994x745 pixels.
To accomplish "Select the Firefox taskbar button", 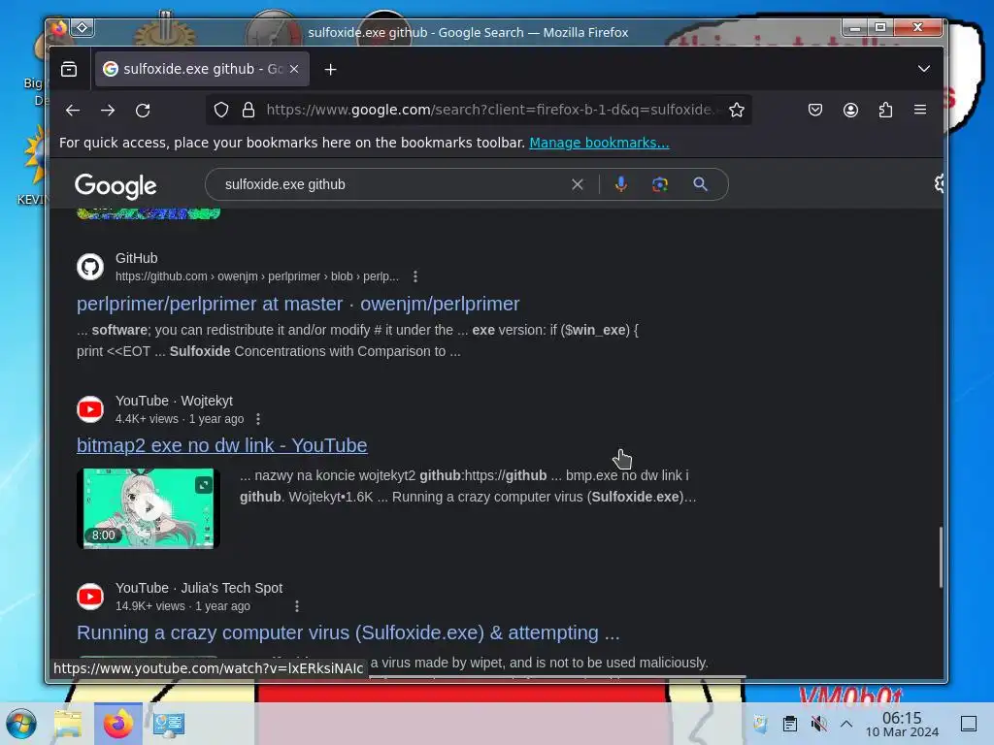I will tap(118, 724).
